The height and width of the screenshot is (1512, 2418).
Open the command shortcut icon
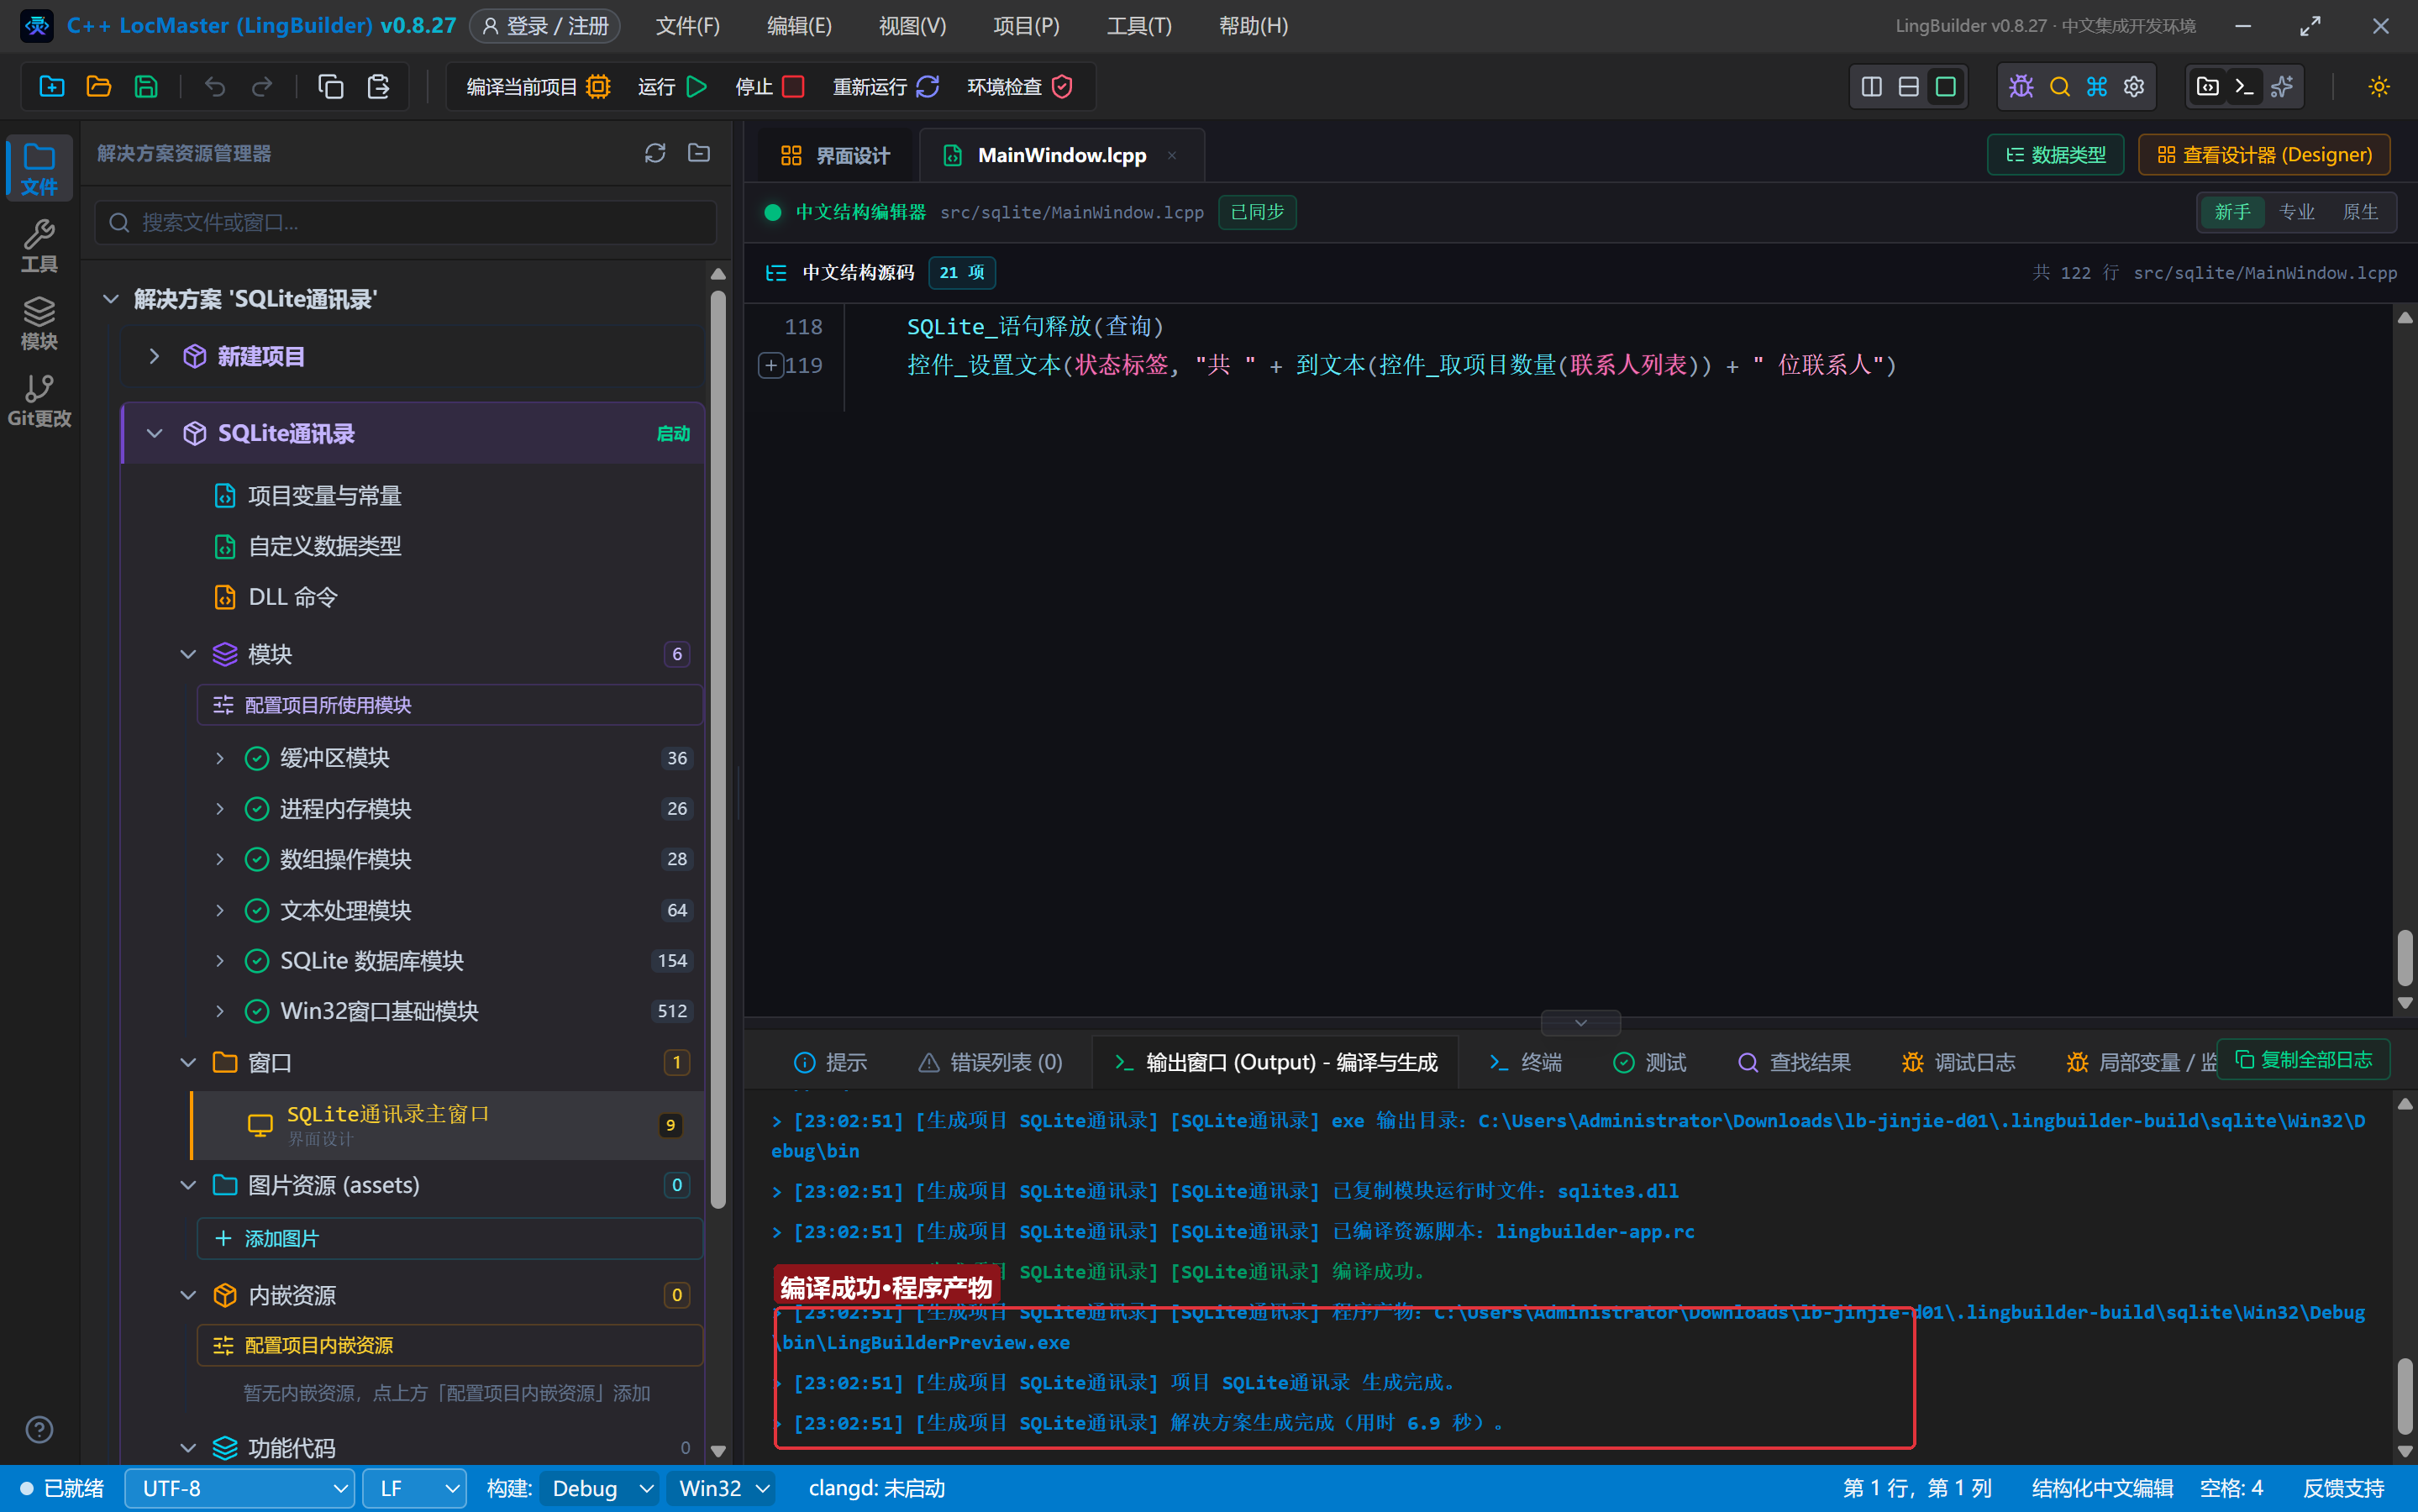point(2097,87)
